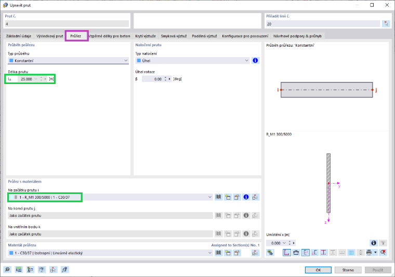Screen dimensions: 395x277
Task: Switch to Výsledkový prut tab
Action: [x=49, y=36]
